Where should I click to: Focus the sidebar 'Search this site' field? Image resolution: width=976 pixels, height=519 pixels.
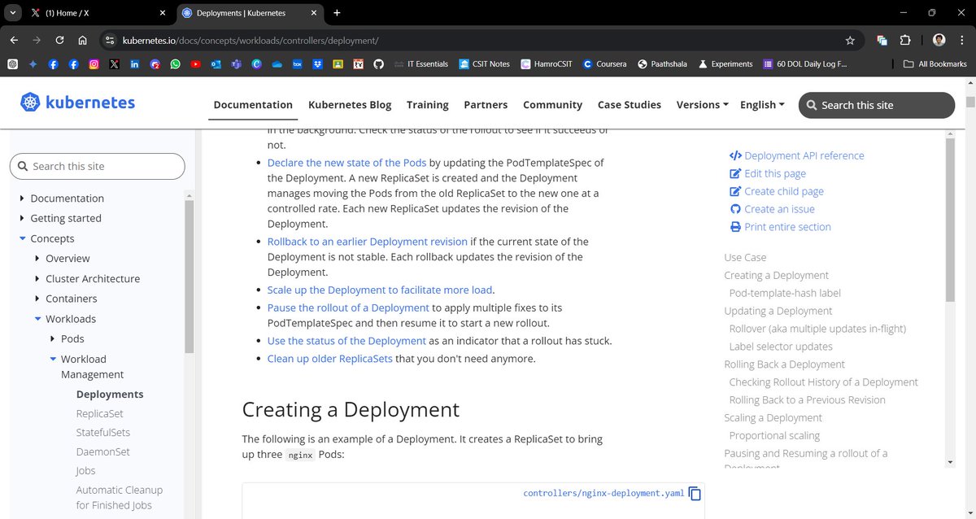click(98, 166)
